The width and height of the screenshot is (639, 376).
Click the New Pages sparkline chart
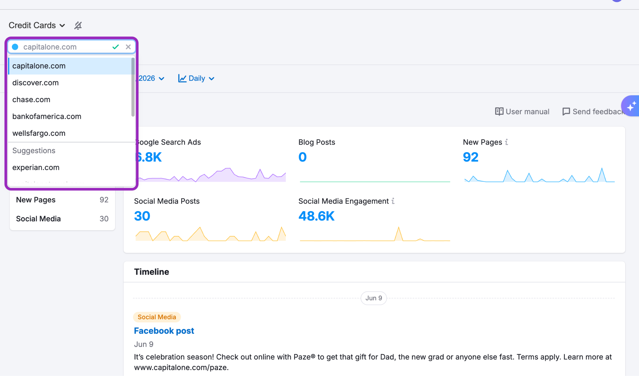(x=539, y=175)
